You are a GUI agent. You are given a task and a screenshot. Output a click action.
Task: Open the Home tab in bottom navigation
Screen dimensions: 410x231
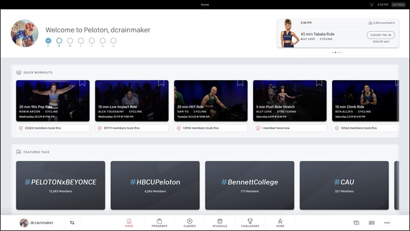(129, 222)
